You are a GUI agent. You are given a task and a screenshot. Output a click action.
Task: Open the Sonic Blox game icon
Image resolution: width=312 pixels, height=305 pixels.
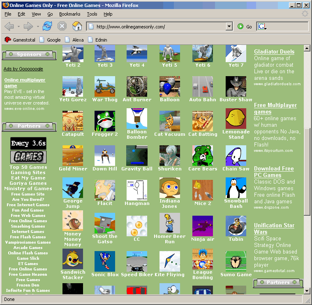click(105, 261)
